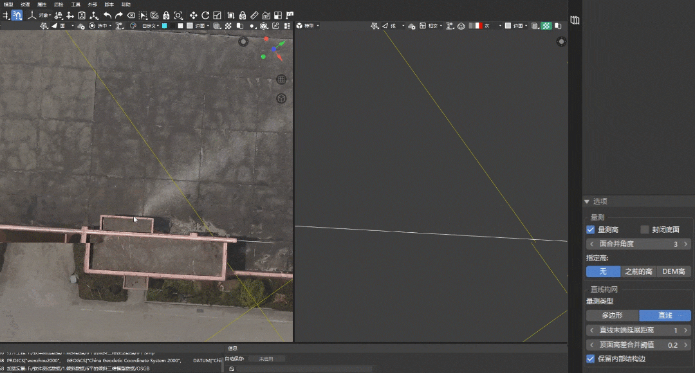695x373 pixels.
Task: Select the 多边形 measurement type
Action: [x=612, y=315]
